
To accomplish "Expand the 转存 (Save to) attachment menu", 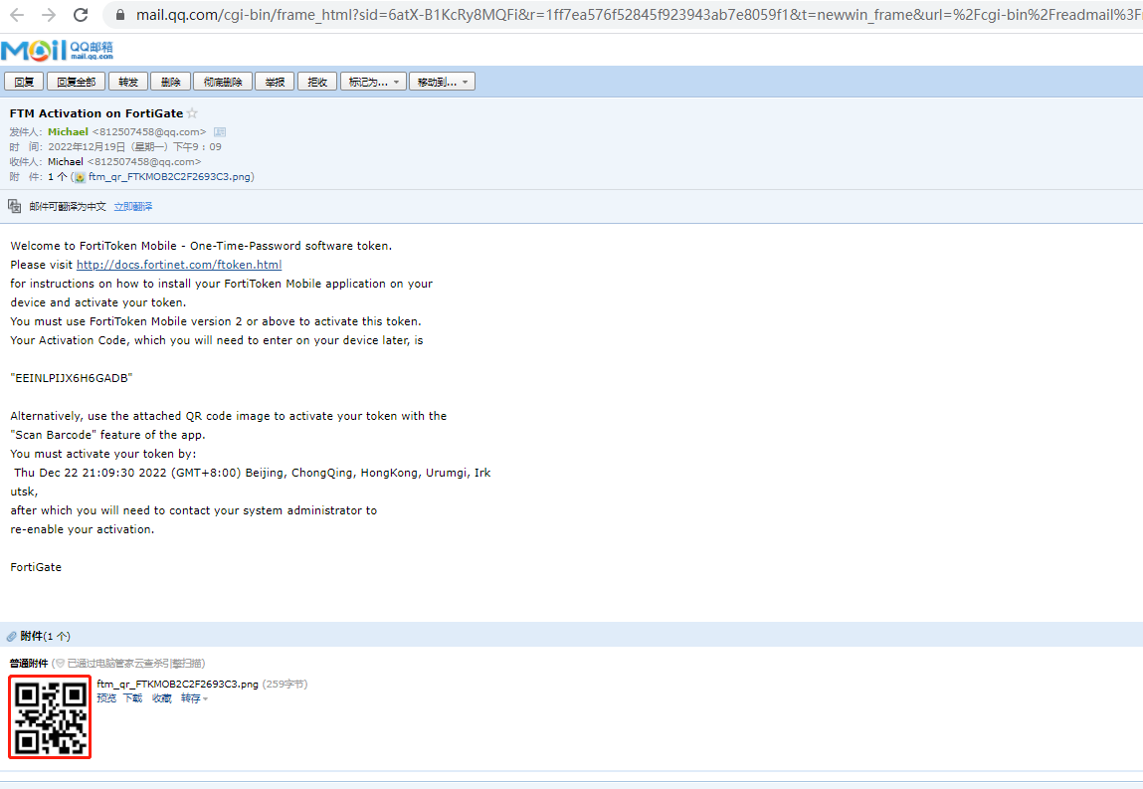I will click(194, 698).
